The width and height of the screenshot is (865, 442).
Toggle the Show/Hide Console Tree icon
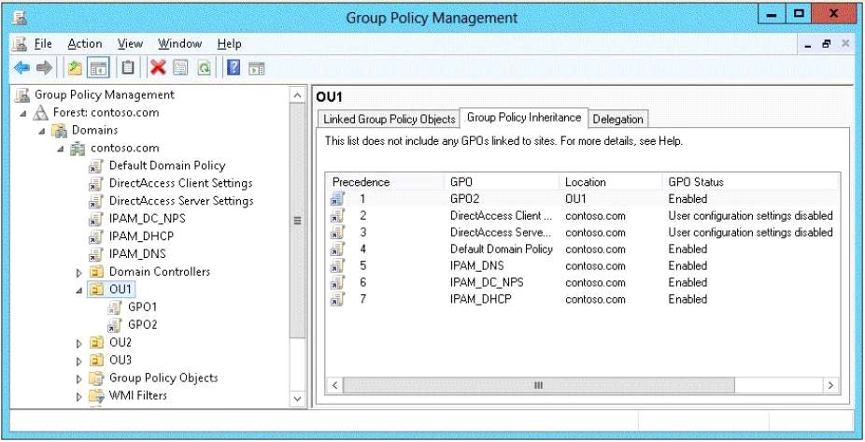99,67
